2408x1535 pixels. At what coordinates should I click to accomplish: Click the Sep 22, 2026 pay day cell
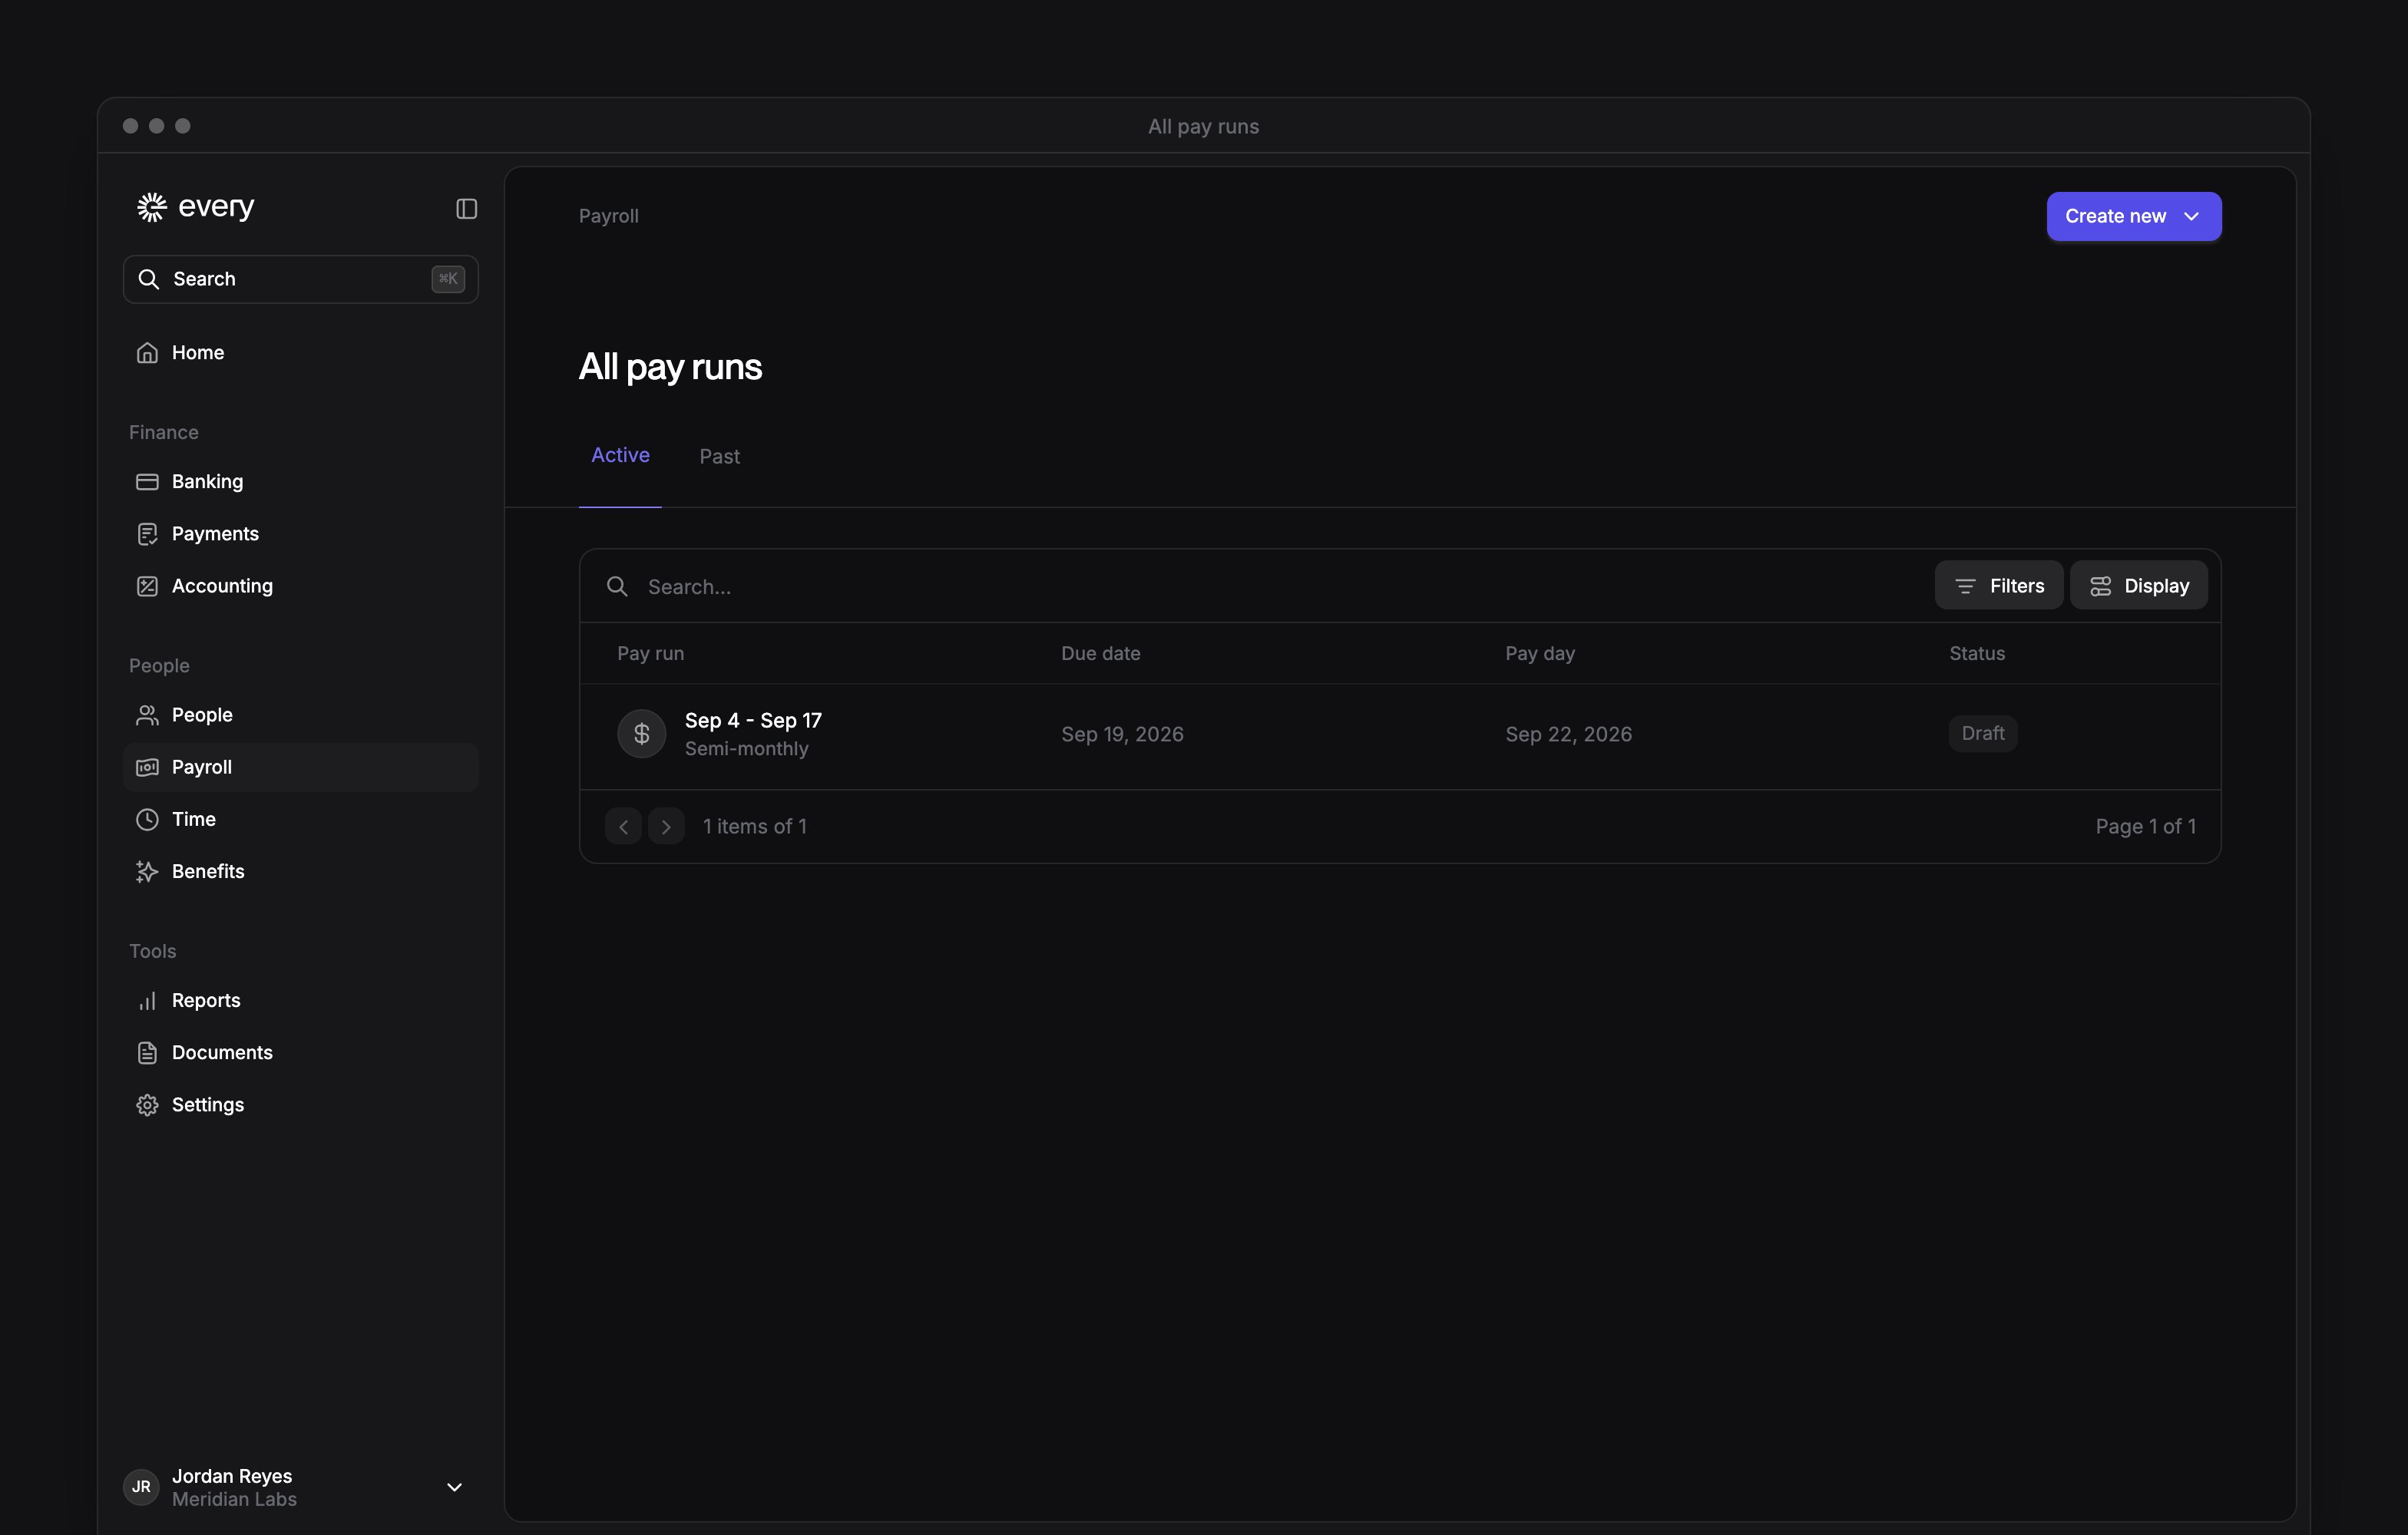point(1568,734)
